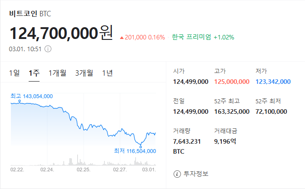
Task: Switch to the 1일 chart tab
Action: click(x=15, y=73)
